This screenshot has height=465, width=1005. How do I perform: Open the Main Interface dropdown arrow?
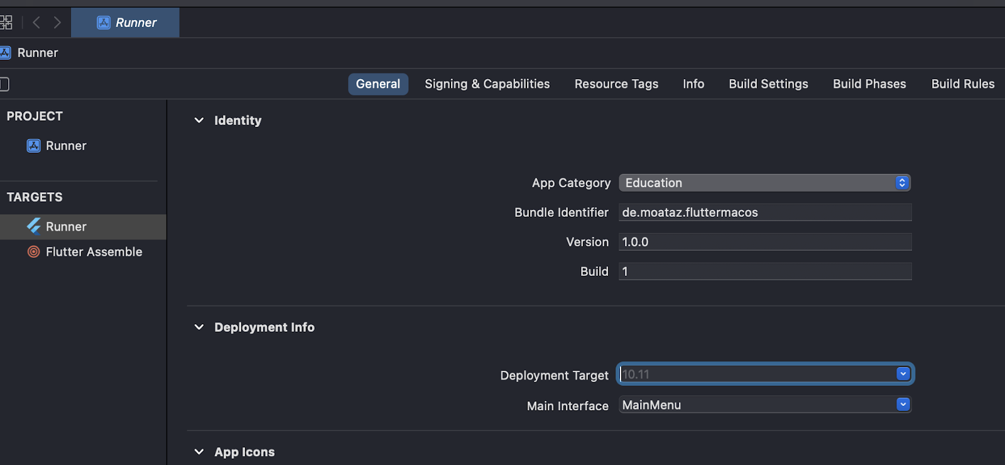903,405
